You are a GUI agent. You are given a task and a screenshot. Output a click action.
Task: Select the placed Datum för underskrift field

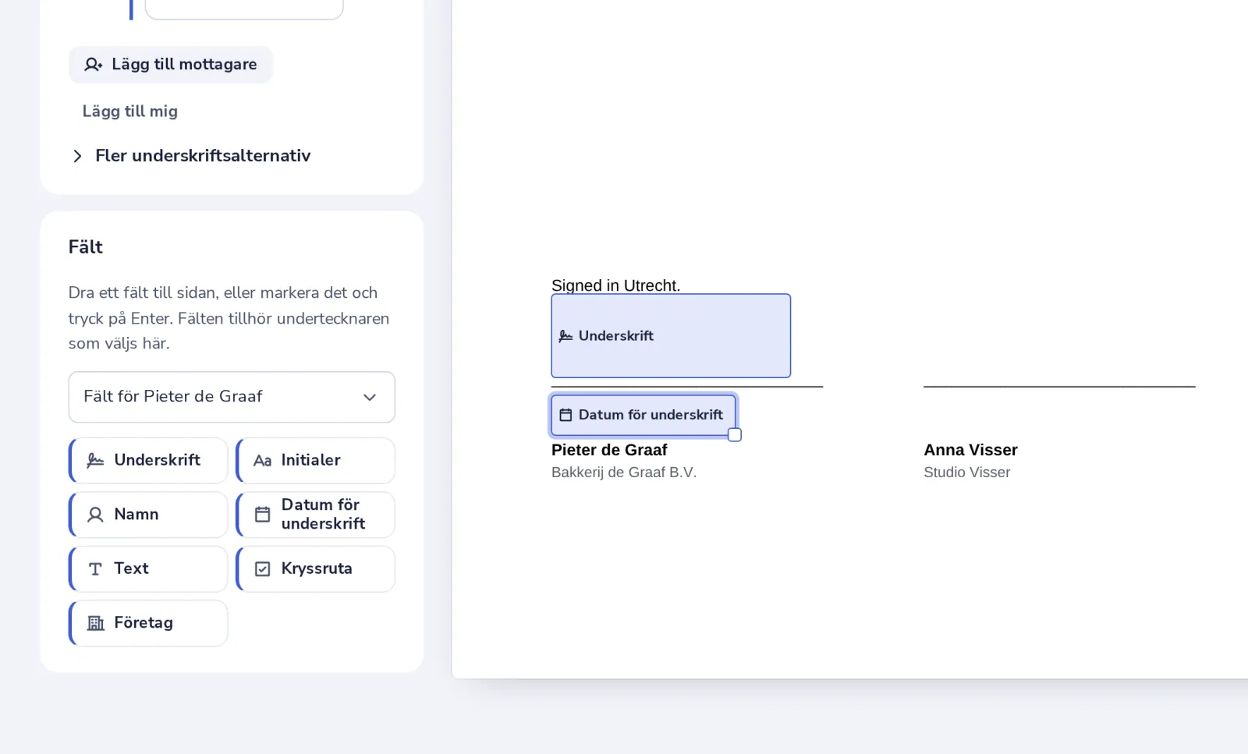(x=643, y=415)
